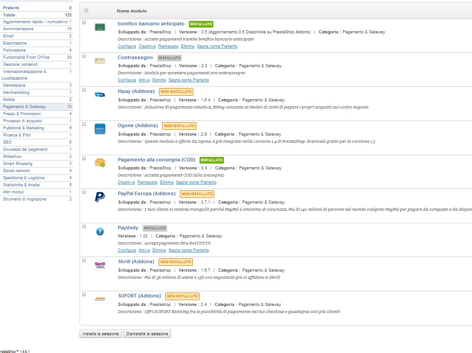Toggle the select-all checkbox beside Nome modulo
472x353 pixels.
coord(86,10)
